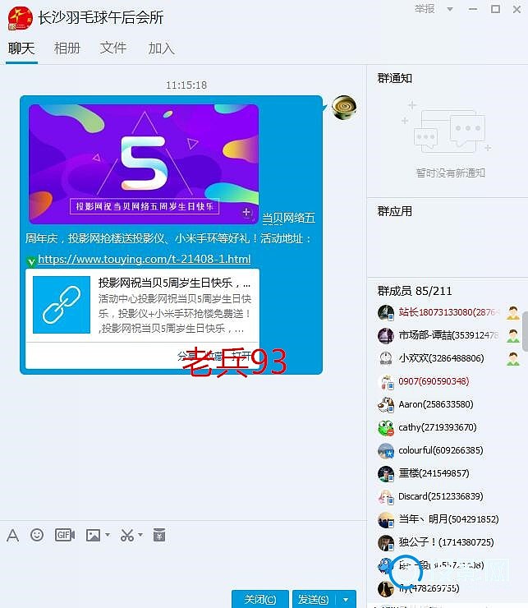Click the avatar of 站长18073133080
This screenshot has width=528, height=608.
coord(386,312)
